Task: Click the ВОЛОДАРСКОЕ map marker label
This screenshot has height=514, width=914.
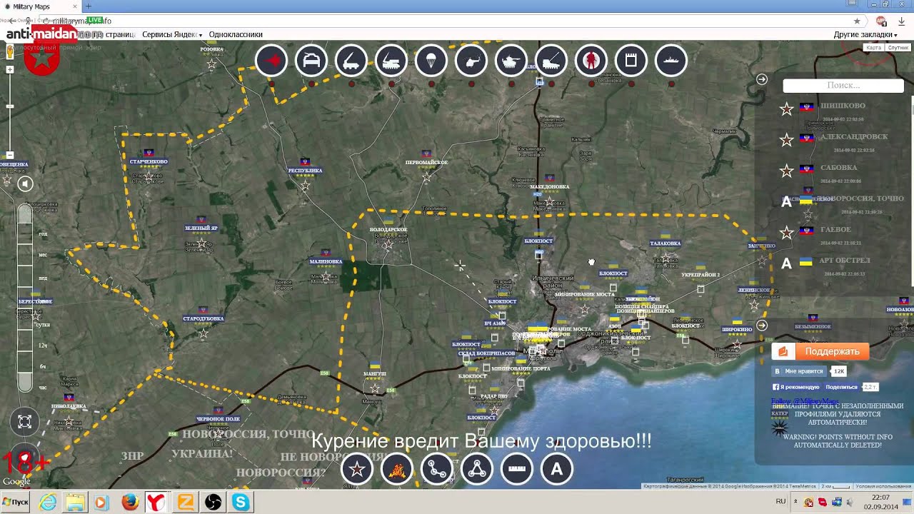Action: 388,230
